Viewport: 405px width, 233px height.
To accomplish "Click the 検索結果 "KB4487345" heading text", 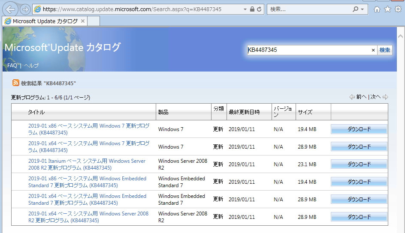I will point(48,83).
